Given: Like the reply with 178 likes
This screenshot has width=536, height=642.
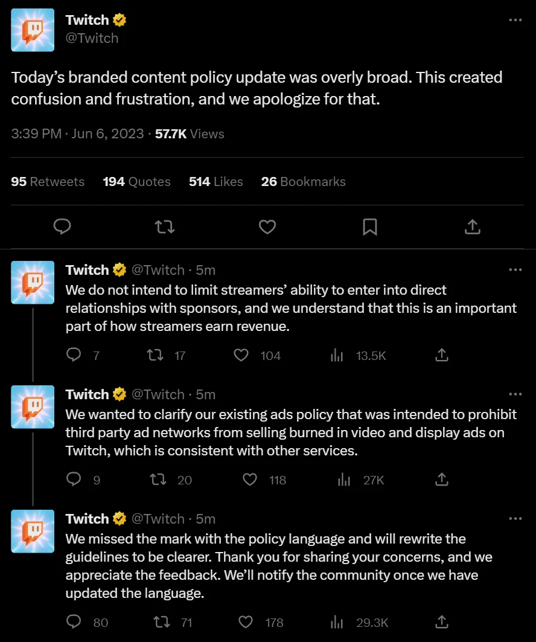Looking at the screenshot, I should pos(246,622).
